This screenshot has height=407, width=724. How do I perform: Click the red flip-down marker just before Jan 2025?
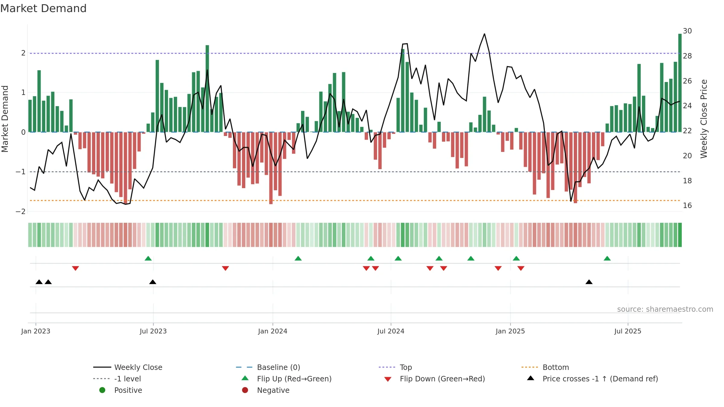[x=498, y=268]
